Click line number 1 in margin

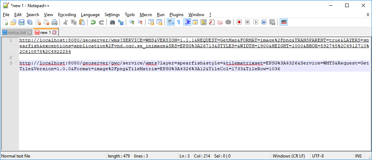[11, 40]
